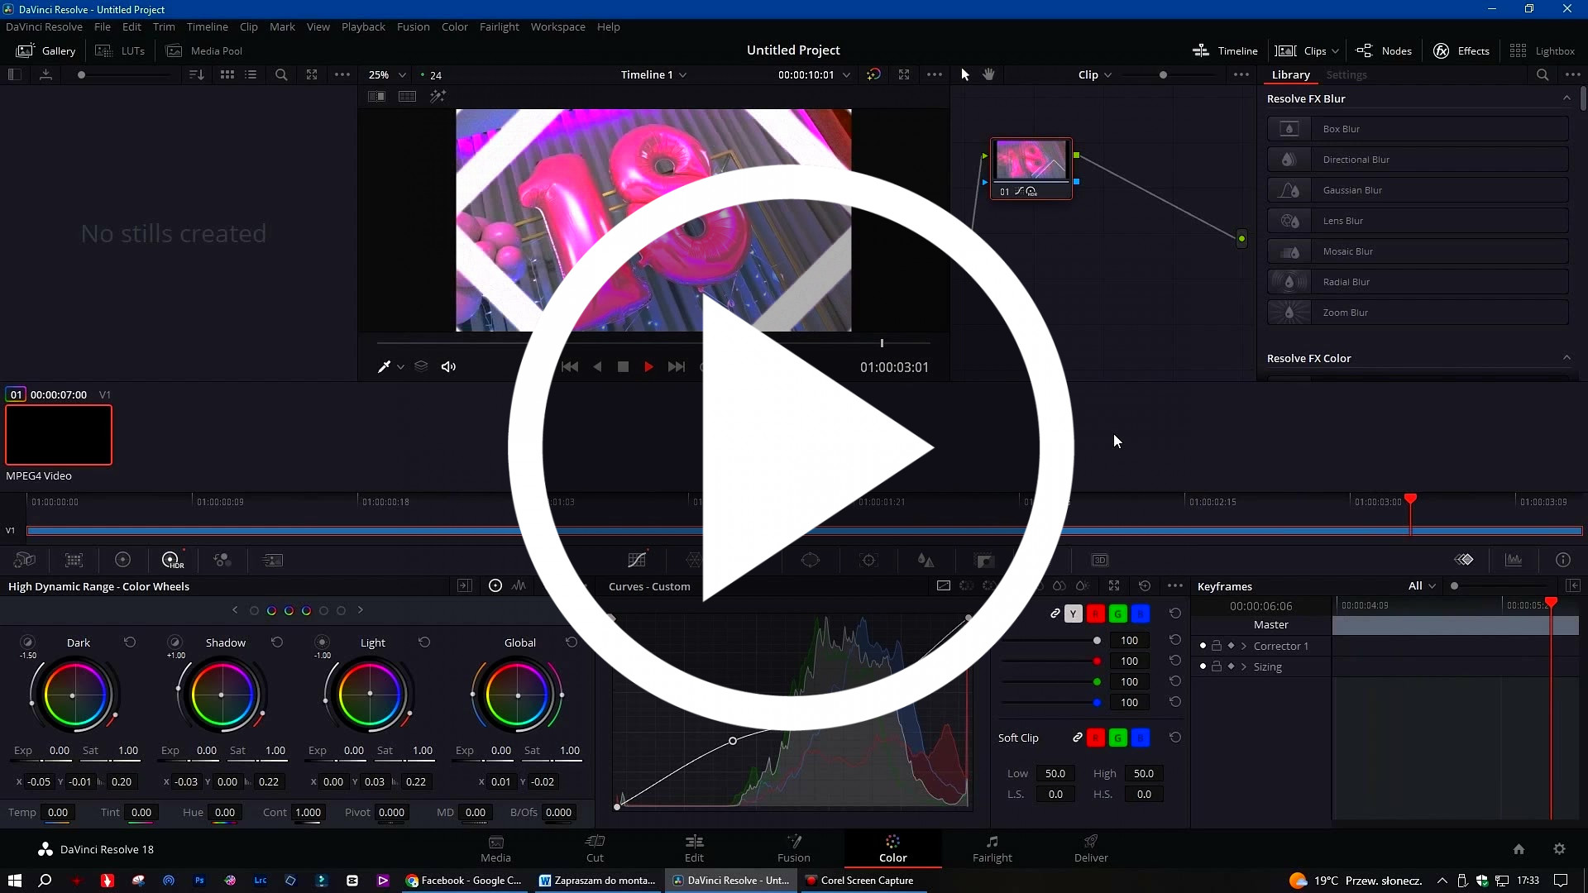The height and width of the screenshot is (893, 1588).
Task: Toggle Soft Clip green channel
Action: (x=1118, y=738)
